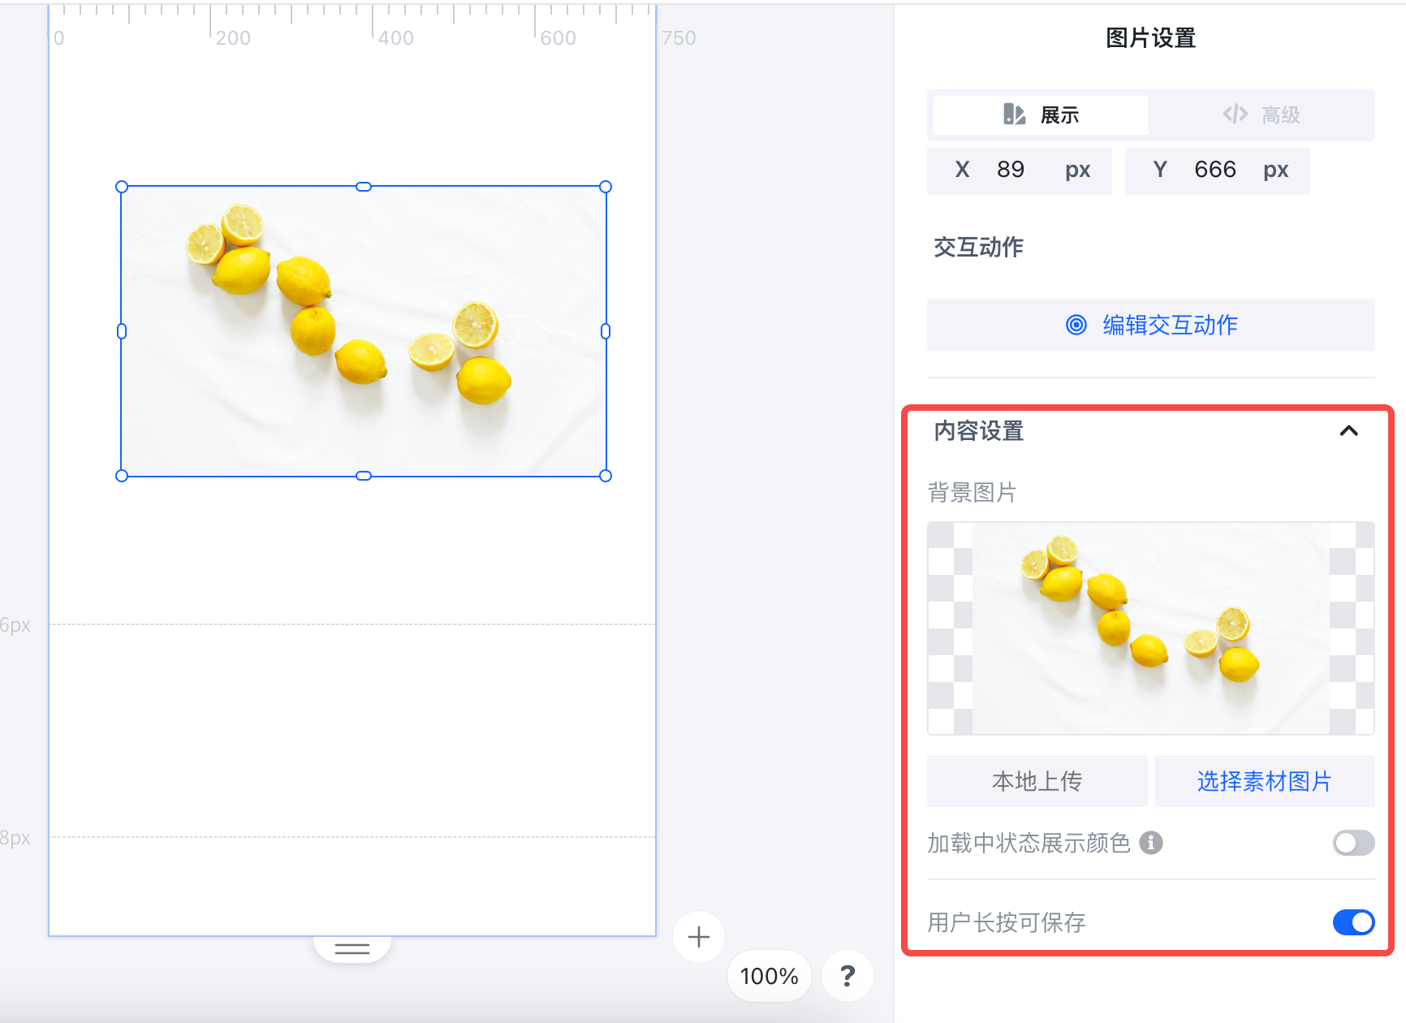Image resolution: width=1406 pixels, height=1023 pixels.
Task: Click the code icon on 高级 tab
Action: [x=1236, y=114]
